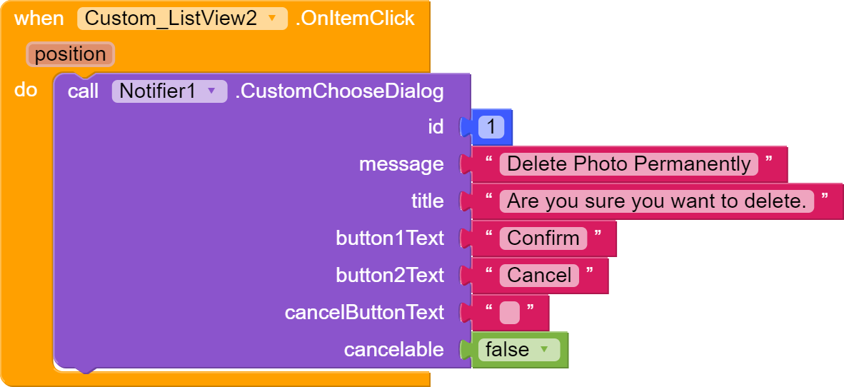This screenshot has height=387, width=844.
Task: Click the id number field showing 1
Action: pyautogui.click(x=491, y=128)
